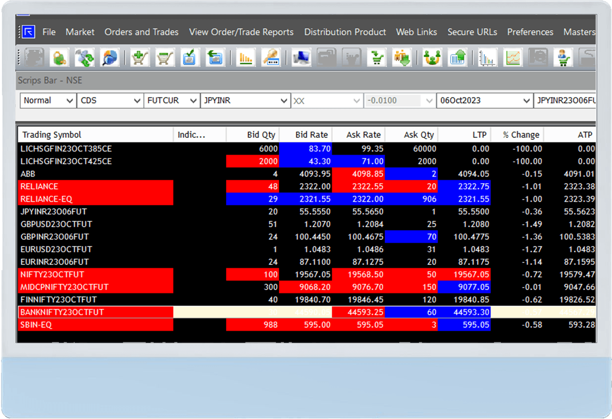
Task: Open the Market menu
Action: (x=80, y=32)
